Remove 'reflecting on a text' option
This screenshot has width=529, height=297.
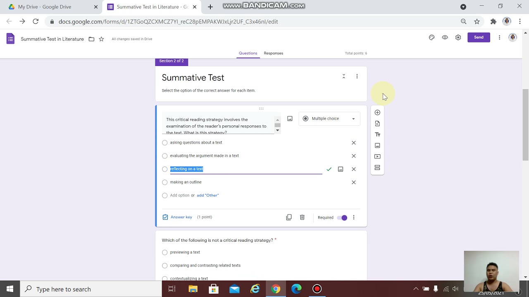click(353, 169)
